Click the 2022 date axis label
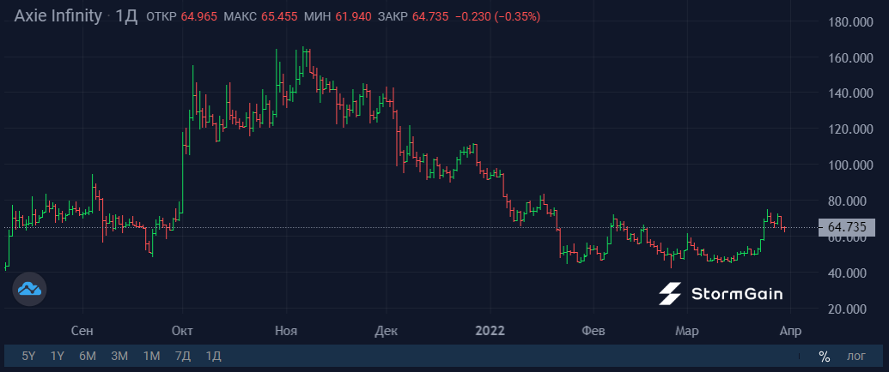The height and width of the screenshot is (372, 889). (x=490, y=331)
